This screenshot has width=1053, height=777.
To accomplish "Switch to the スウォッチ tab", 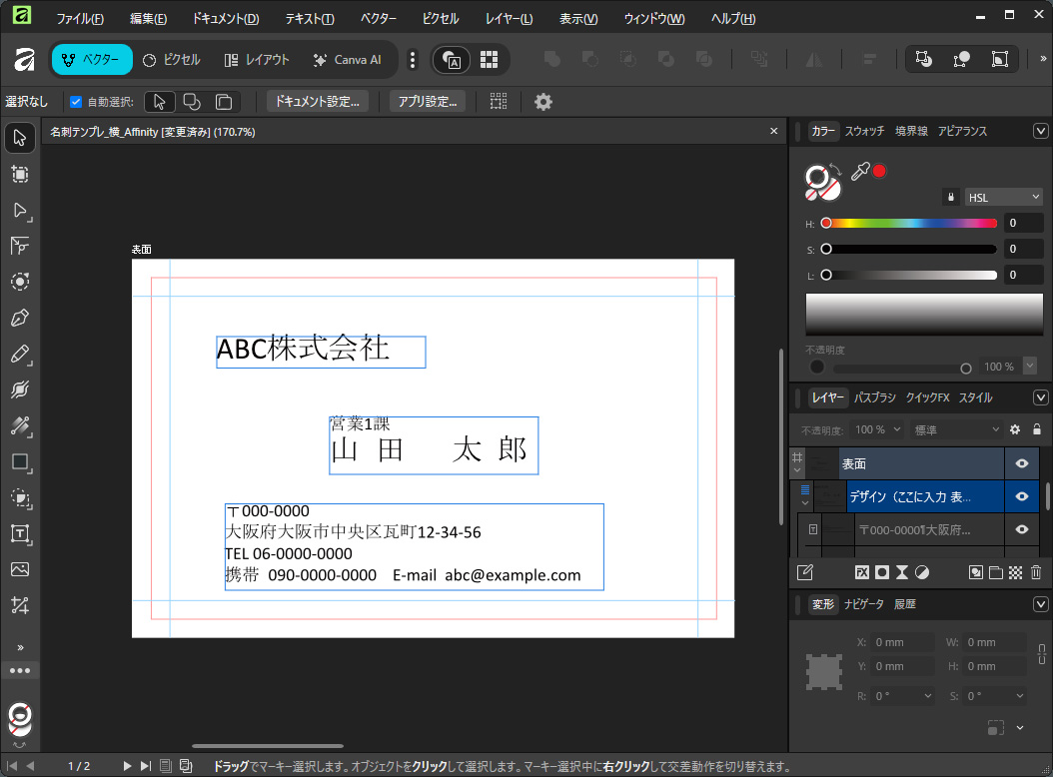I will point(863,131).
